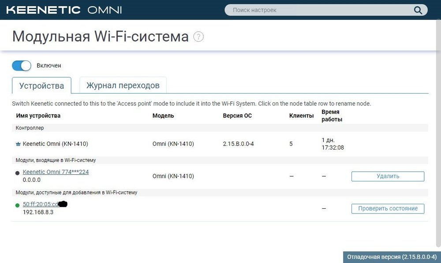Click the "Версия ОС" column header

click(237, 116)
